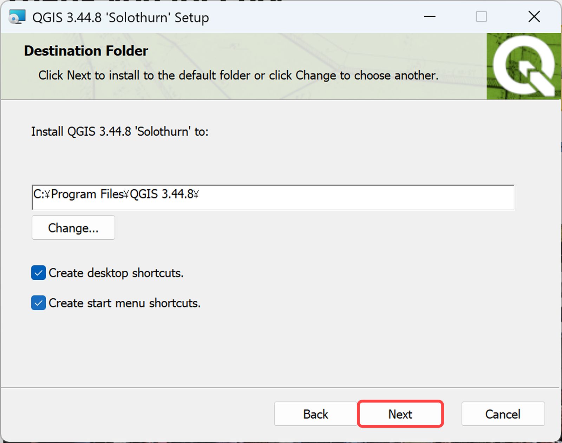Click the 'Click Next to install' instruction text
The height and width of the screenshot is (443, 562).
pos(238,76)
